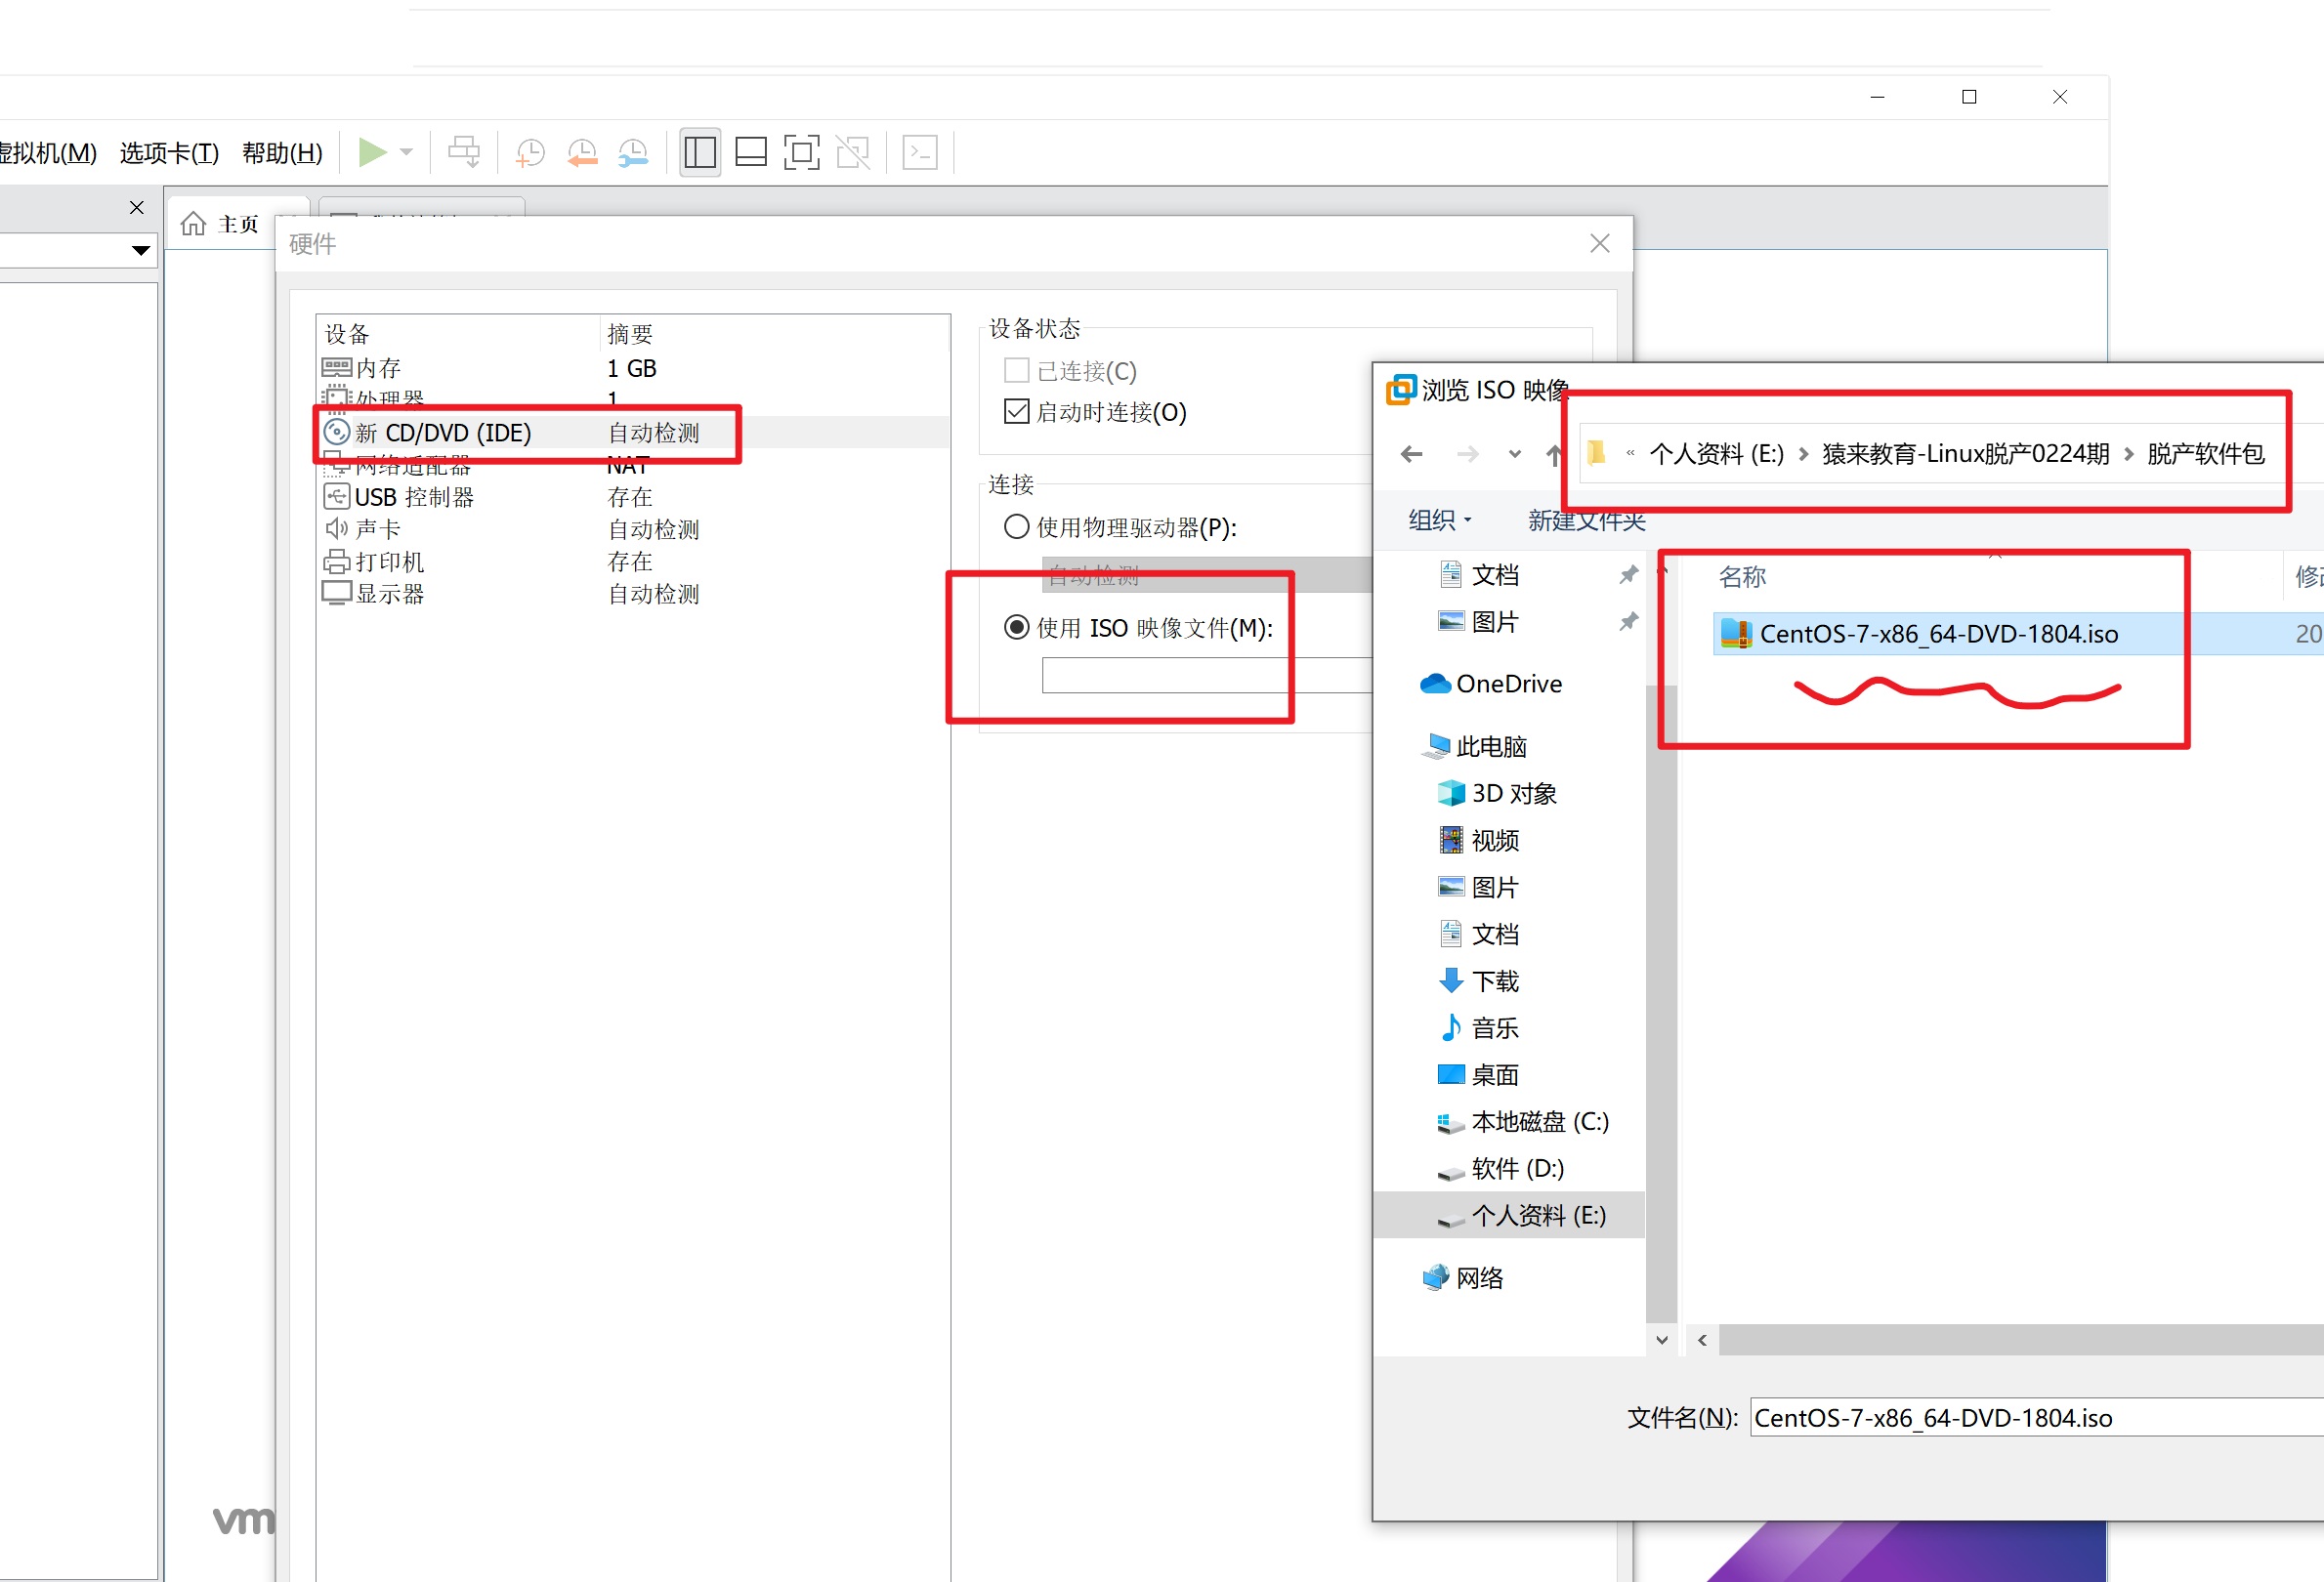Open the power options dropdown arrow
The height and width of the screenshot is (1582, 2324).
tap(406, 153)
